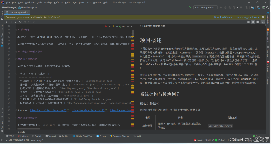Click Add Configuration button

(x=205, y=7)
